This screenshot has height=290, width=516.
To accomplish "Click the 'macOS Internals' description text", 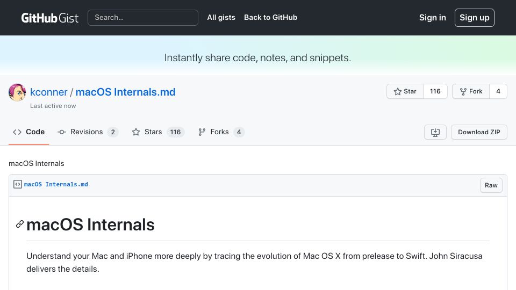I will pyautogui.click(x=36, y=163).
